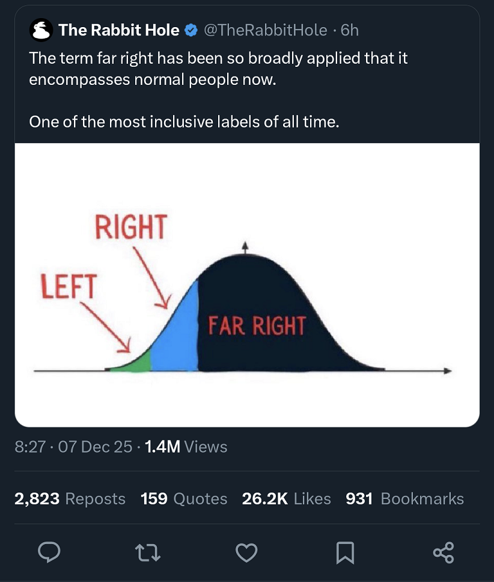The width and height of the screenshot is (494, 582).
Task: Open the bell curve chart image
Action: point(247,285)
